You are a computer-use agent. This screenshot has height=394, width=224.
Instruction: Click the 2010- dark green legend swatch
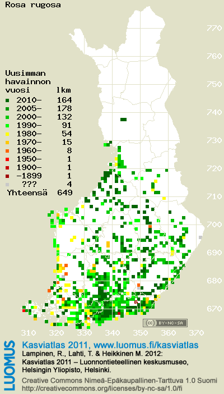[x=7, y=100]
